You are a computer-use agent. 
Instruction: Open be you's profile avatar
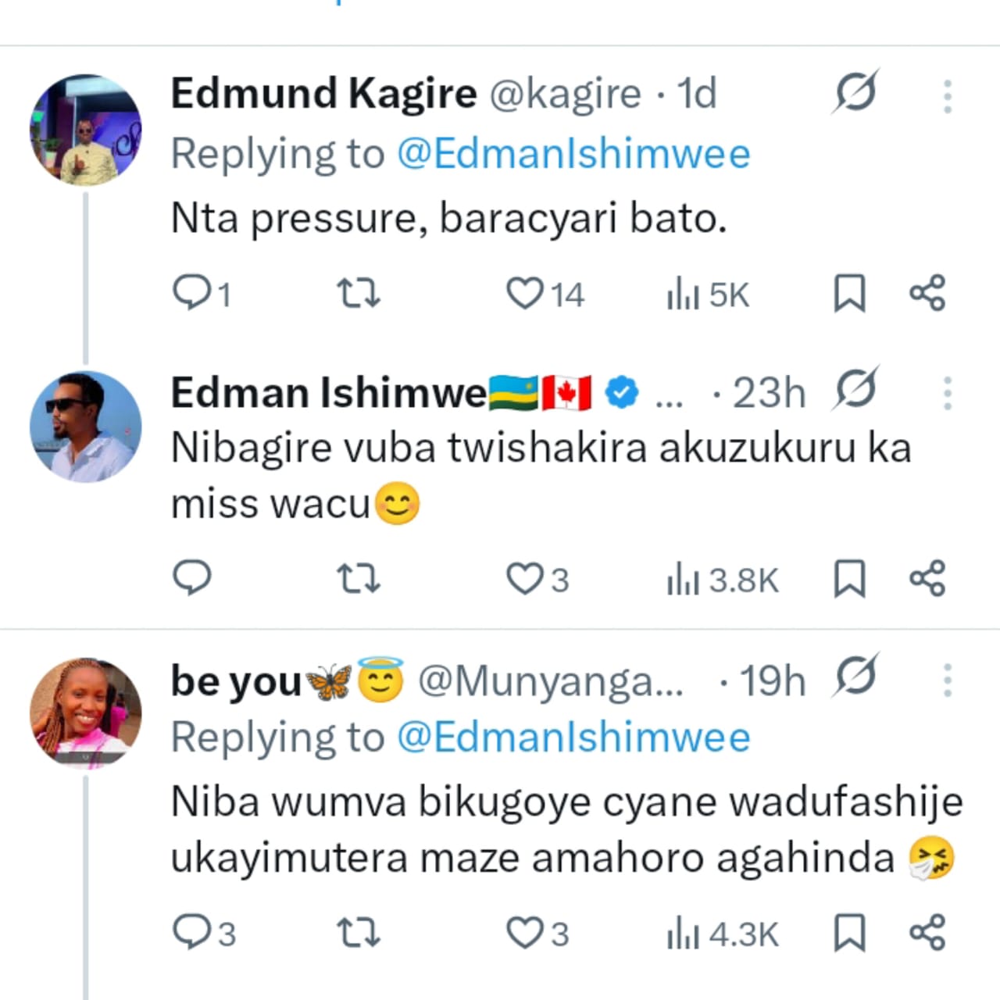click(x=86, y=712)
